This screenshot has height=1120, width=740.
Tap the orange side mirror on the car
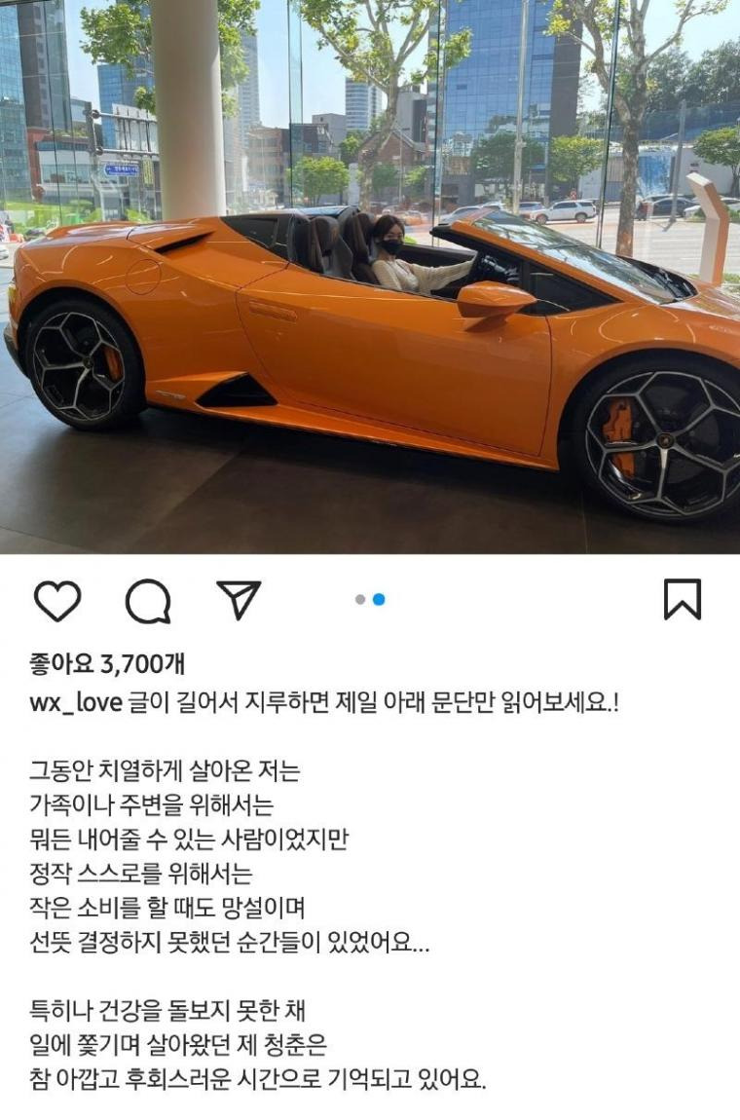[x=495, y=302]
